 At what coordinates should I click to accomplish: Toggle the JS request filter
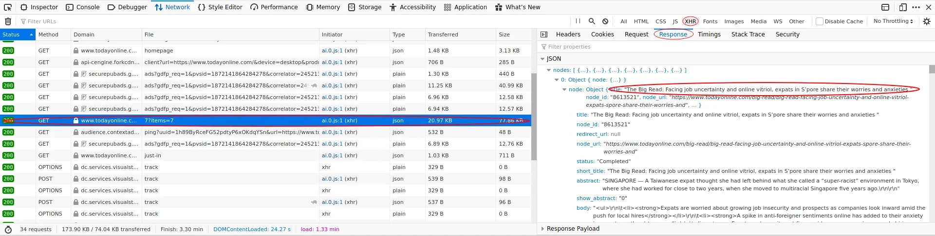(675, 21)
